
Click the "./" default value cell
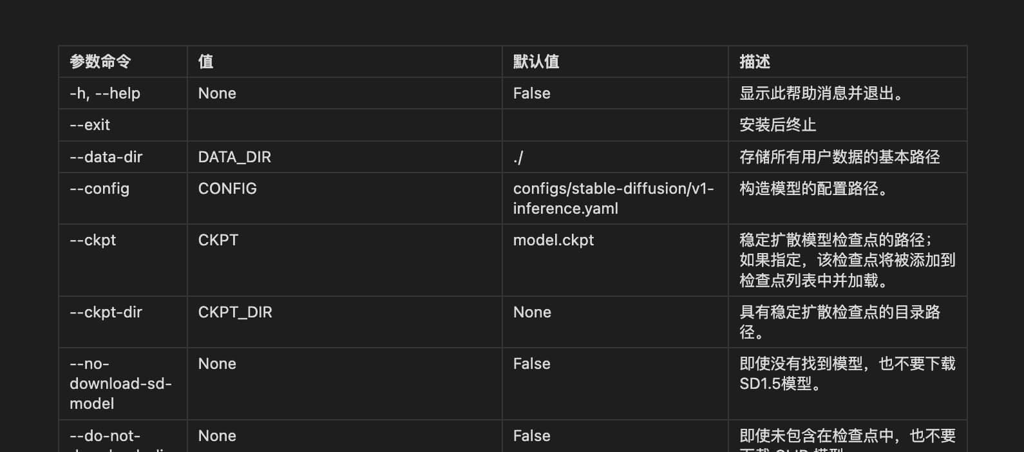518,157
